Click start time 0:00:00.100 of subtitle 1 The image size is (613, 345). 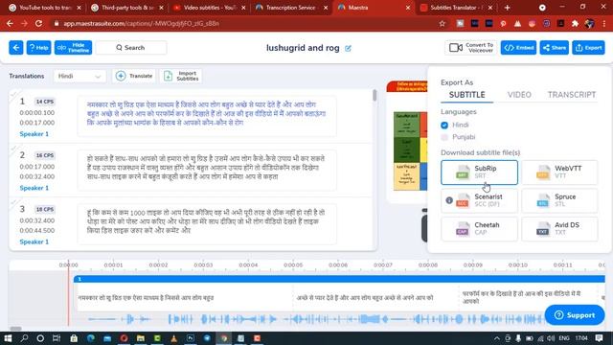(37, 113)
